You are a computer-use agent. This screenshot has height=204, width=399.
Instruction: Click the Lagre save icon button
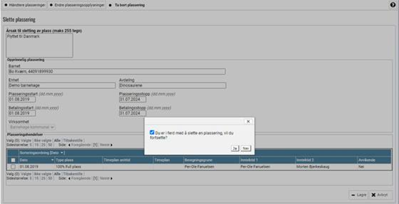click(x=359, y=194)
